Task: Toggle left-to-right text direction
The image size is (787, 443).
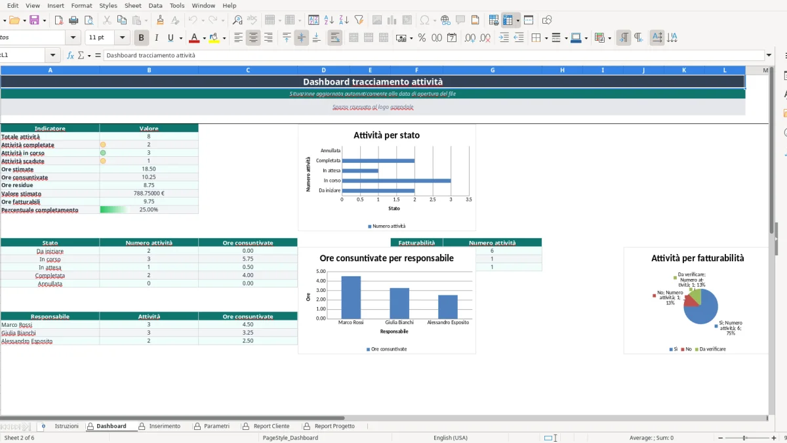Action: (x=623, y=38)
